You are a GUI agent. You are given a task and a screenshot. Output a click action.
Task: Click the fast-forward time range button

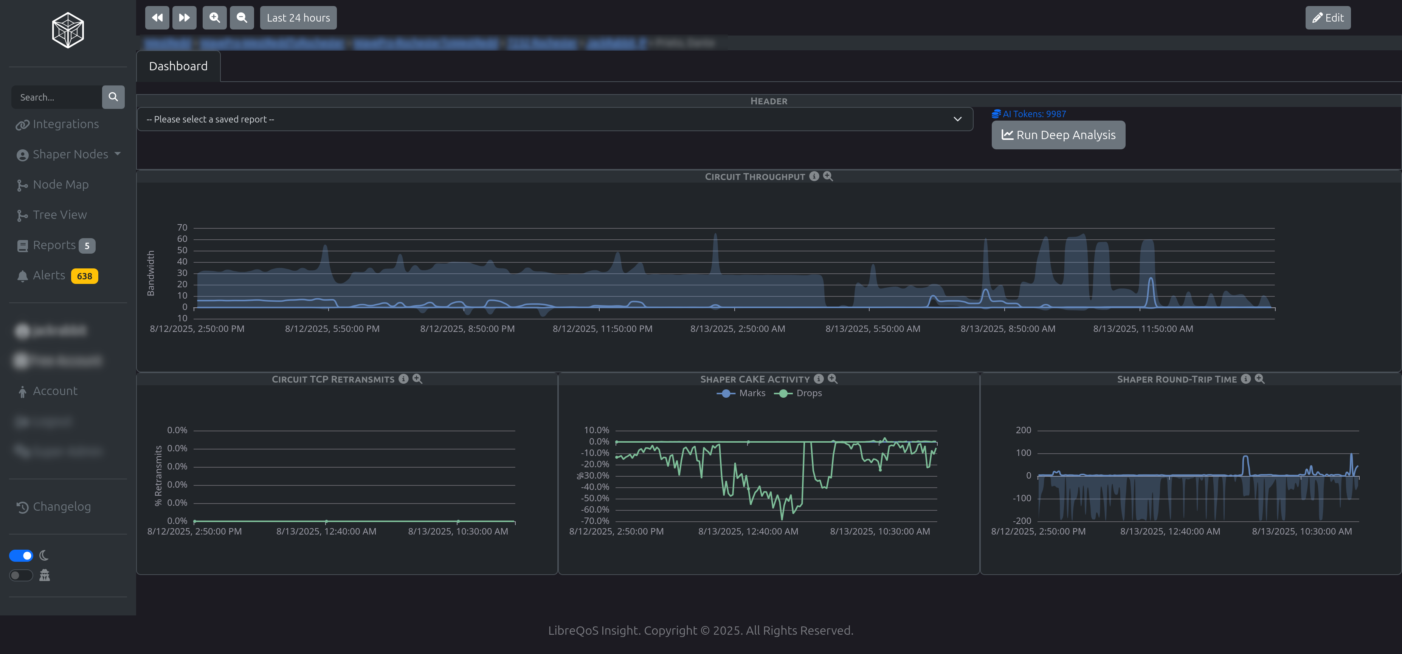click(184, 18)
